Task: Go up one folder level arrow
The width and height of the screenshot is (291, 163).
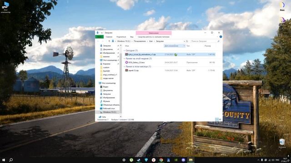Action: click(x=109, y=41)
